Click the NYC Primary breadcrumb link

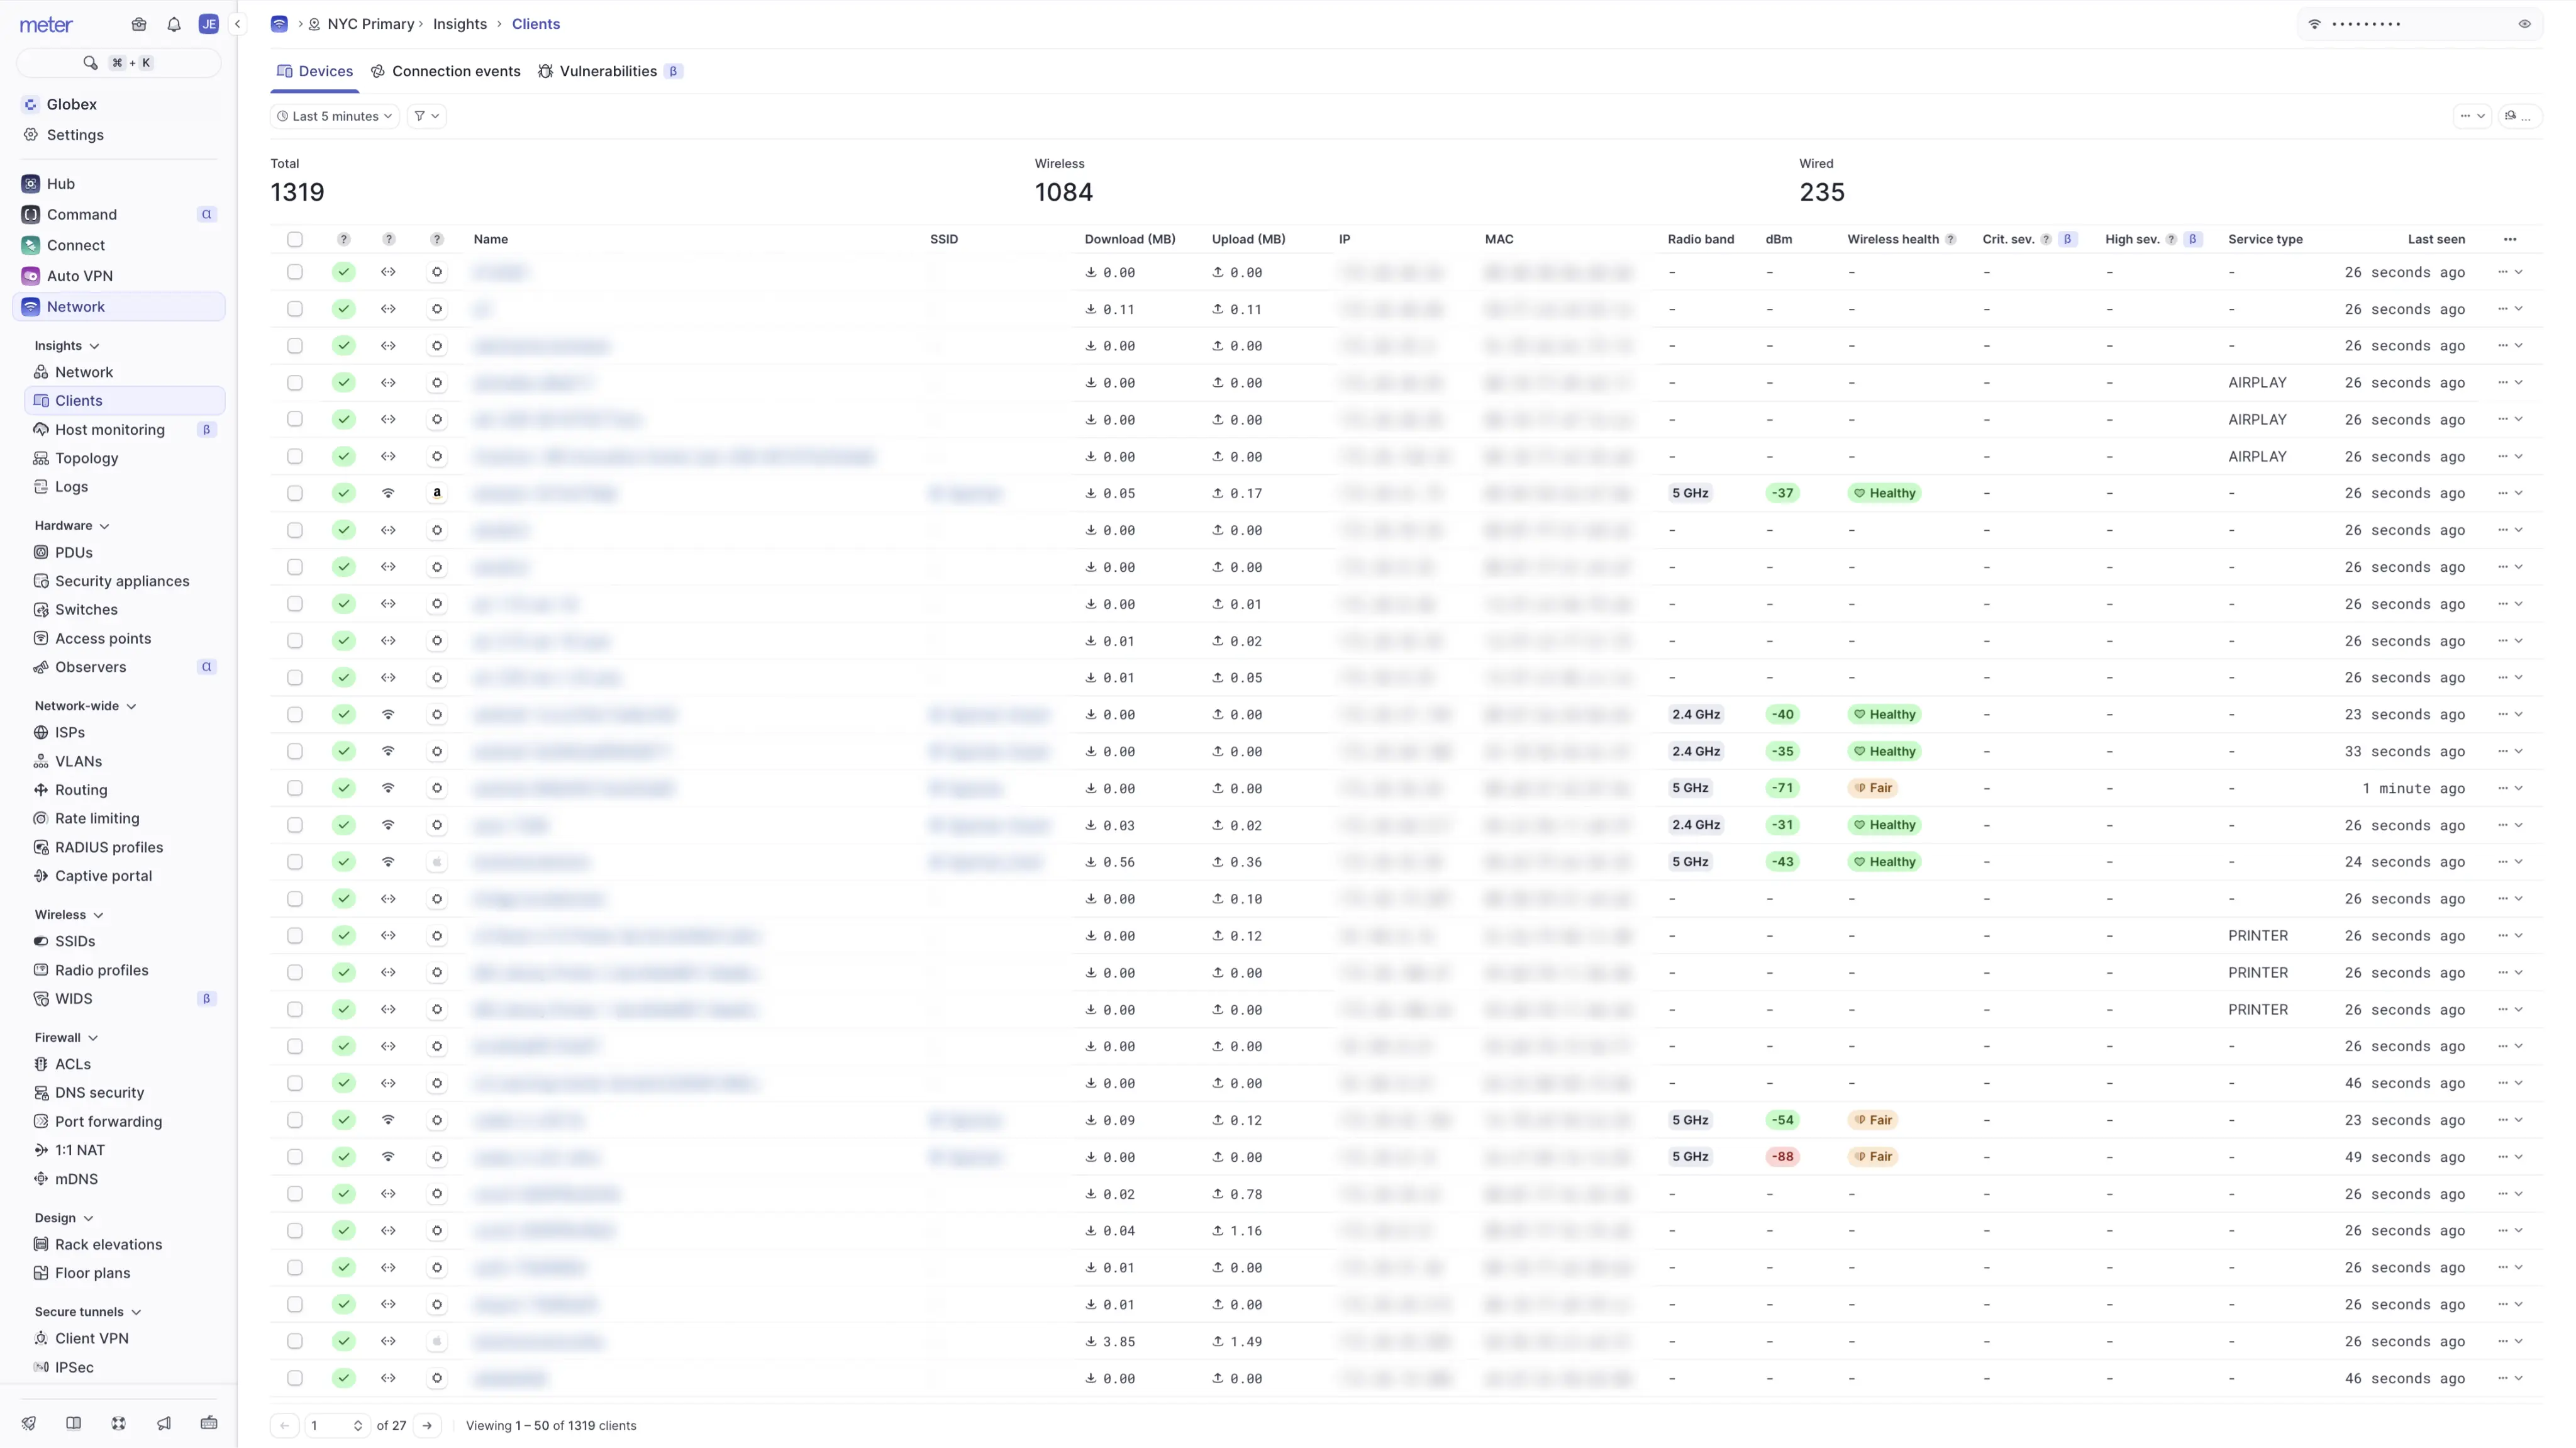click(x=370, y=24)
